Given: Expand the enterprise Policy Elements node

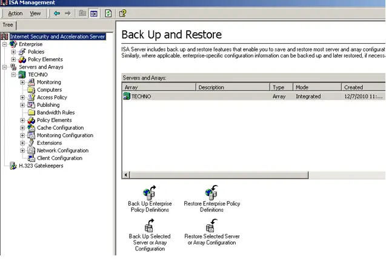Looking at the screenshot, I should [x=13, y=59].
